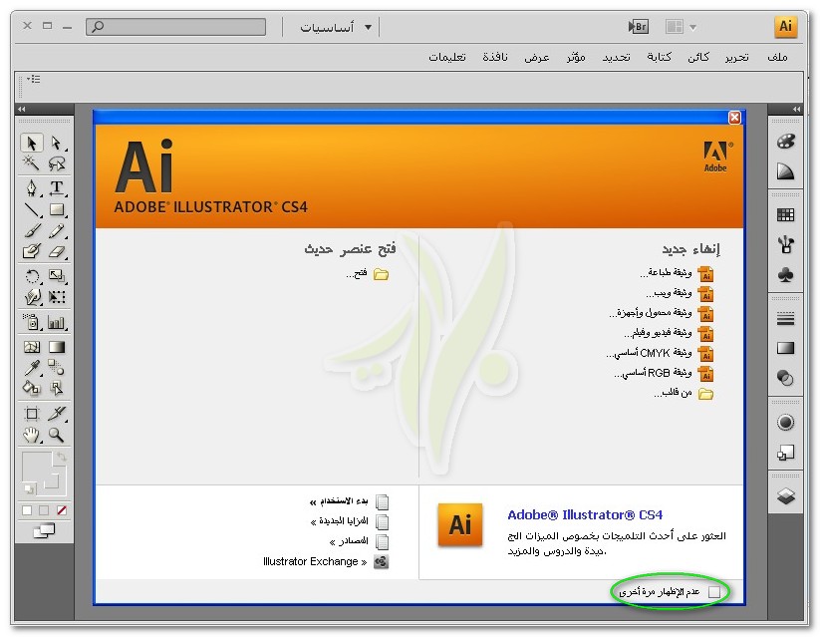The height and width of the screenshot is (637, 820).
Task: Open the 'كائن' (Object) menu
Action: point(698,57)
